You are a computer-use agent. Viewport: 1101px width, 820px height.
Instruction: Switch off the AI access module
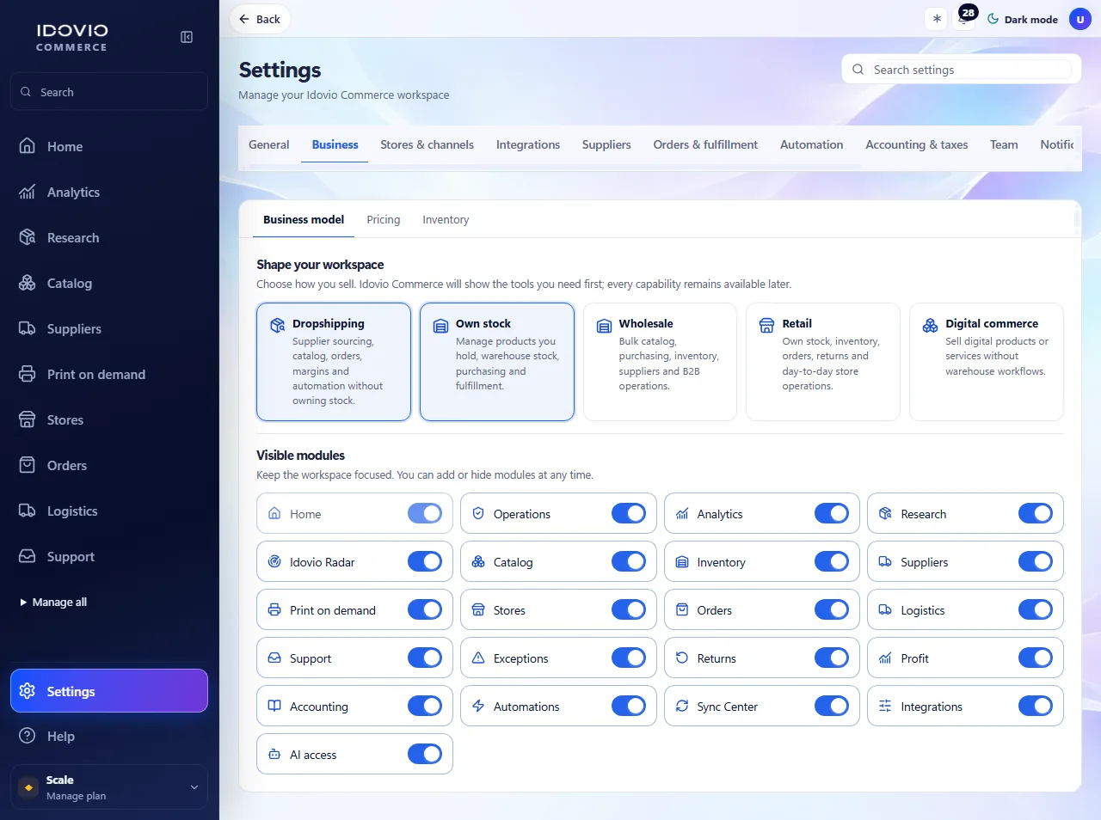pyautogui.click(x=425, y=754)
